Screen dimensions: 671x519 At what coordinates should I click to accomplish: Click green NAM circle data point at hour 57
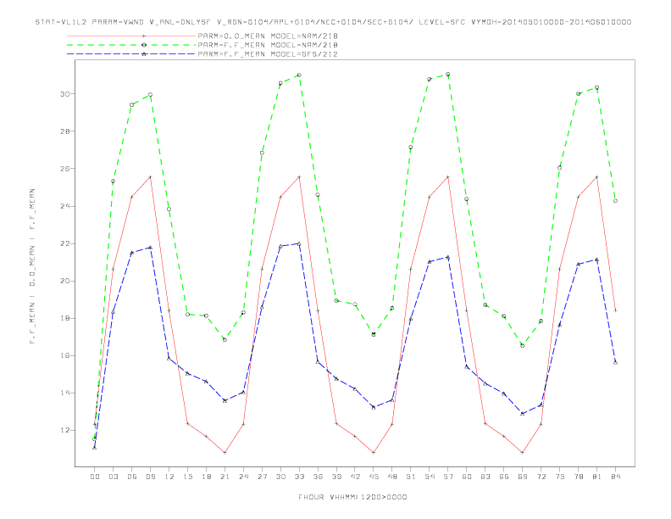pos(448,74)
